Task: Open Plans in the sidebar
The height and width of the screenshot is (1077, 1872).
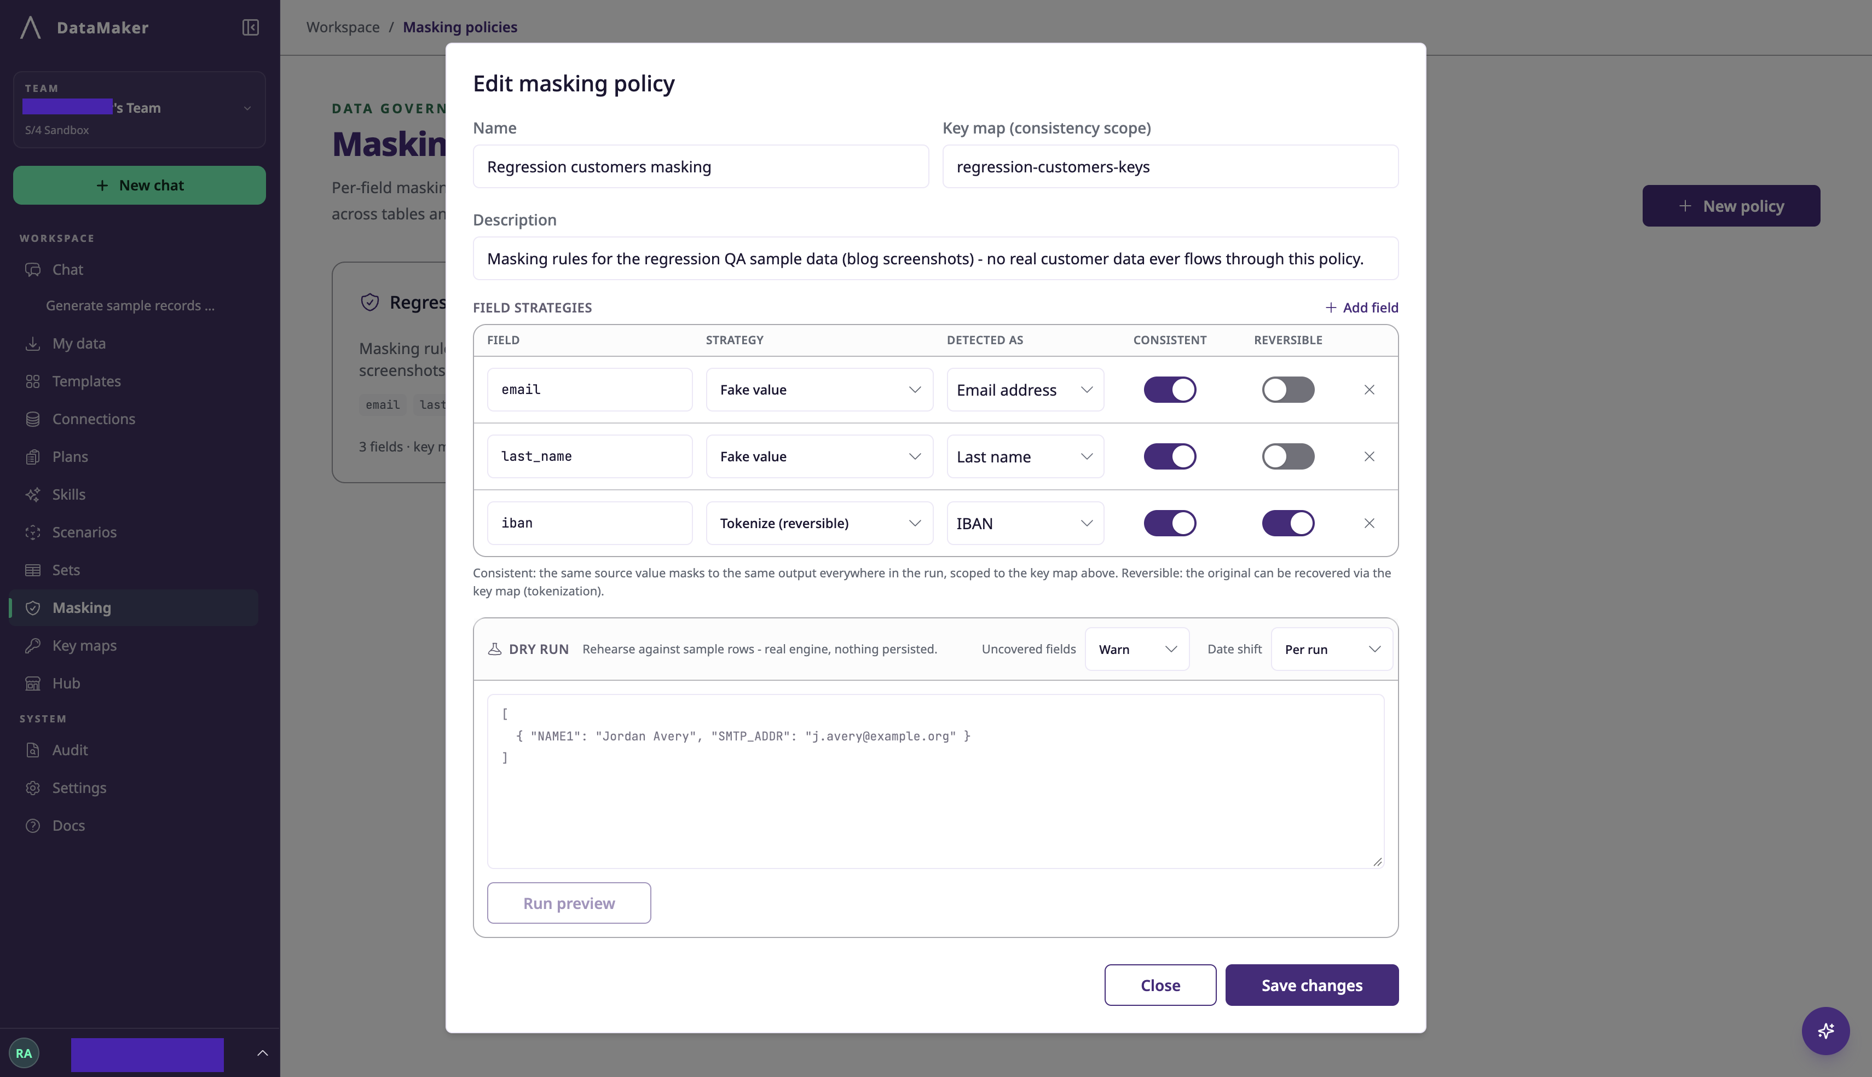Action: click(133, 457)
